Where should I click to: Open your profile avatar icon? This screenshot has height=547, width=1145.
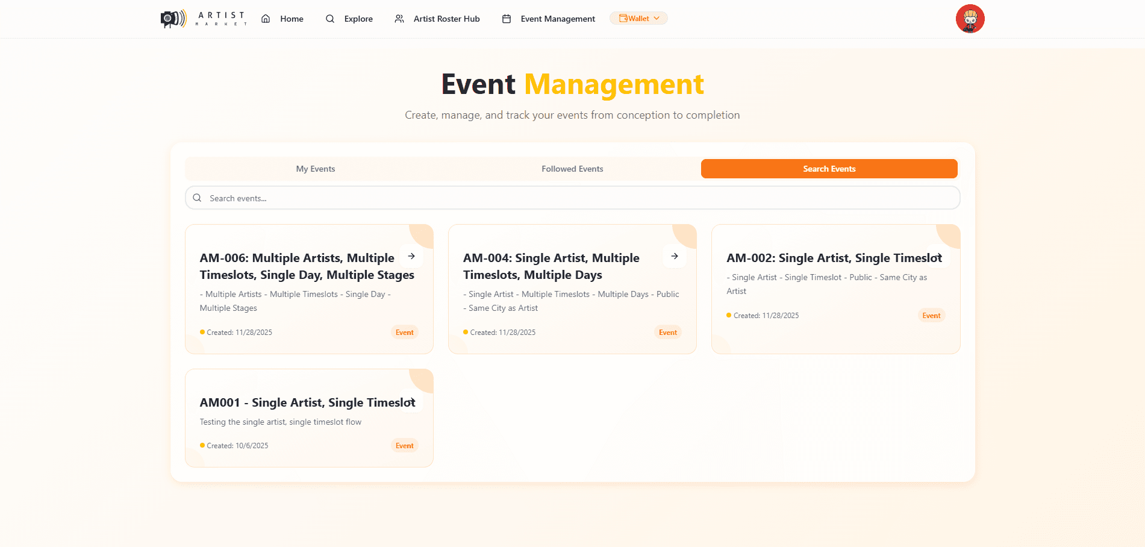tap(970, 19)
